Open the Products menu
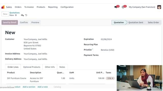163x91 pixels. tap(41, 7)
